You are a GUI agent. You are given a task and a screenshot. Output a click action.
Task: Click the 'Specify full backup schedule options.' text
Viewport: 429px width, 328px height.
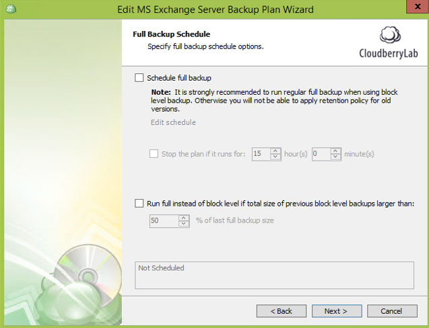[205, 46]
